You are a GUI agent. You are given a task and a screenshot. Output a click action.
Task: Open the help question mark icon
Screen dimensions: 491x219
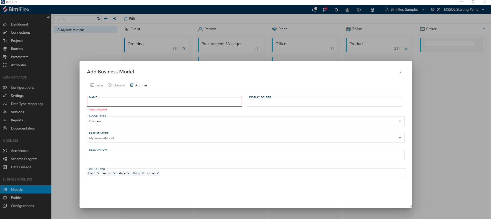(x=359, y=10)
